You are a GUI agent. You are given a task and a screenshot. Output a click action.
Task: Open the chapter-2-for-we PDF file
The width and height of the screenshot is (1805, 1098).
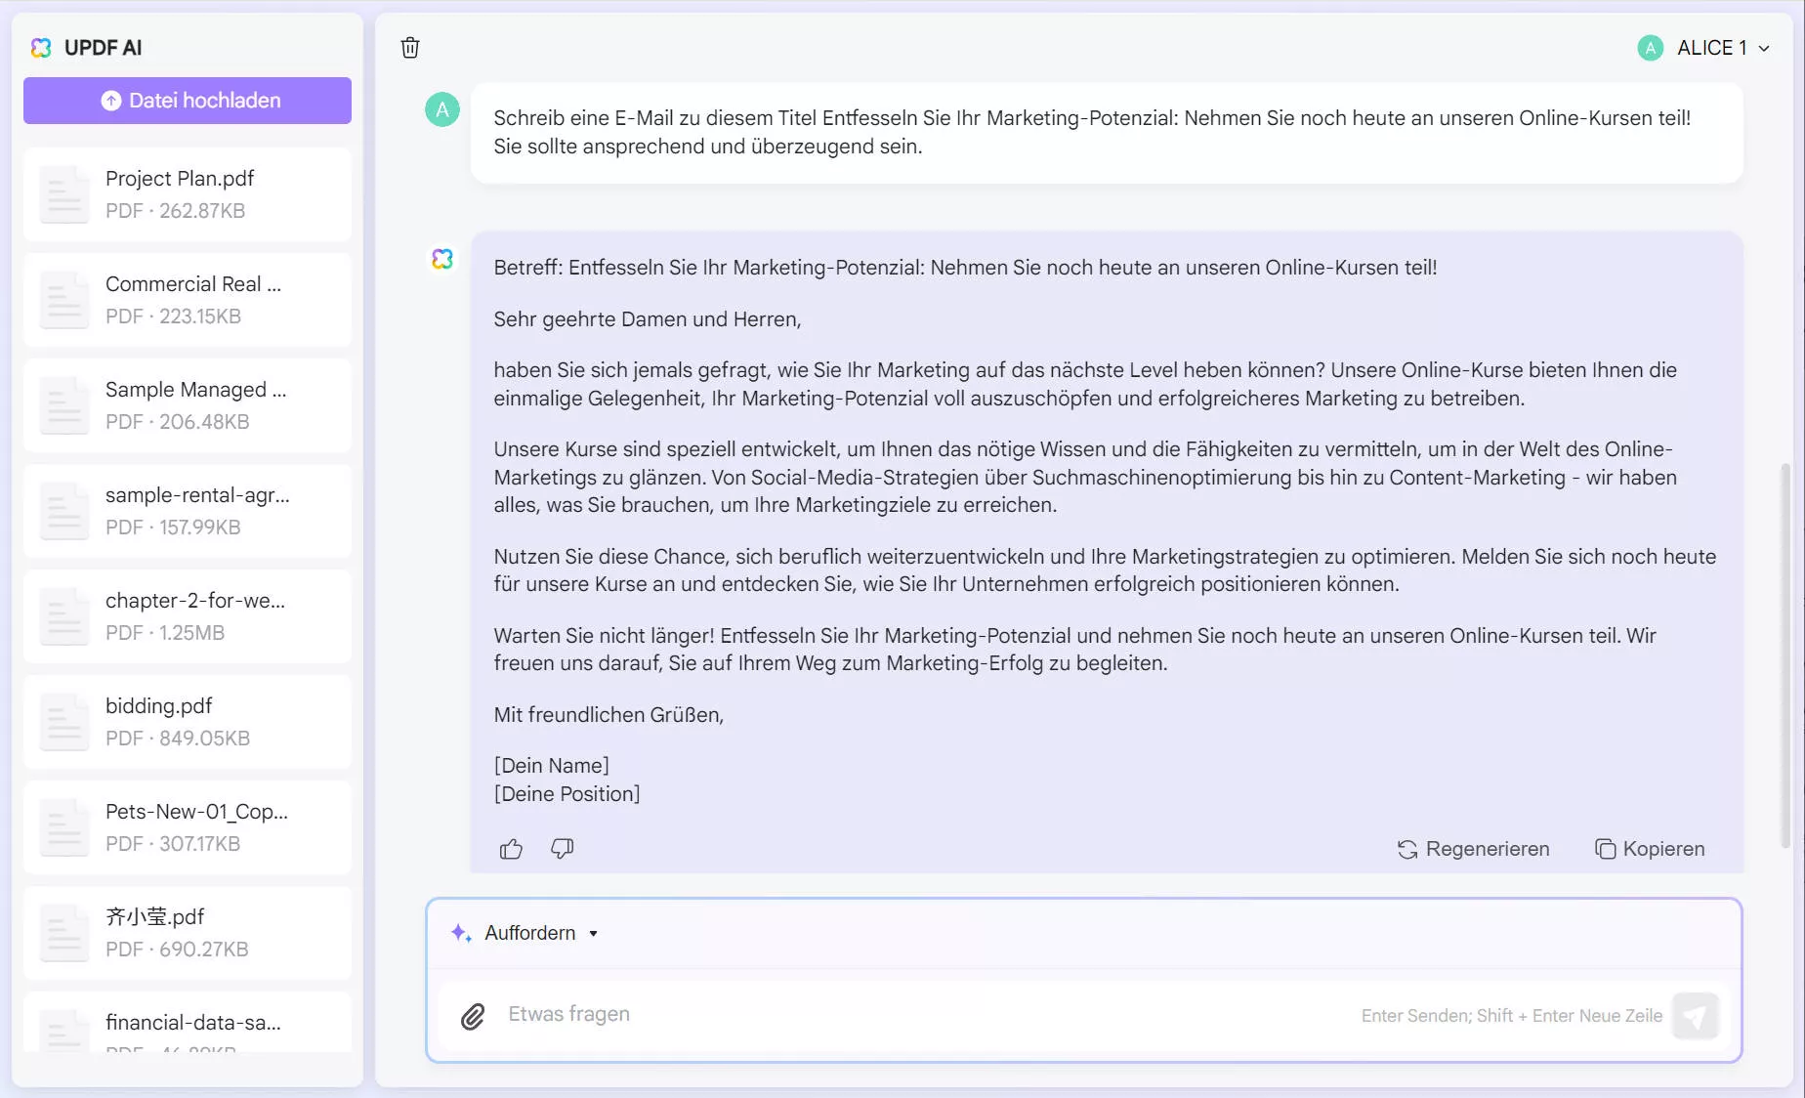point(187,615)
